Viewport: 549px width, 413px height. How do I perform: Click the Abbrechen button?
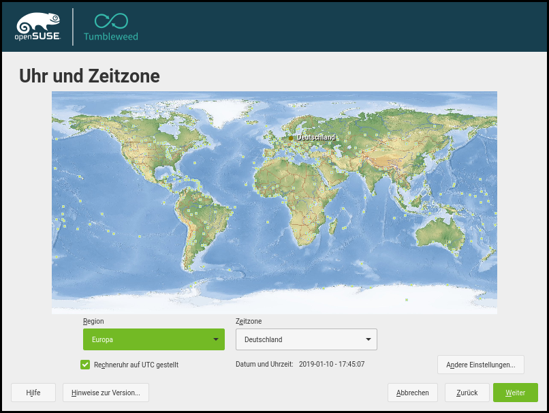click(412, 393)
